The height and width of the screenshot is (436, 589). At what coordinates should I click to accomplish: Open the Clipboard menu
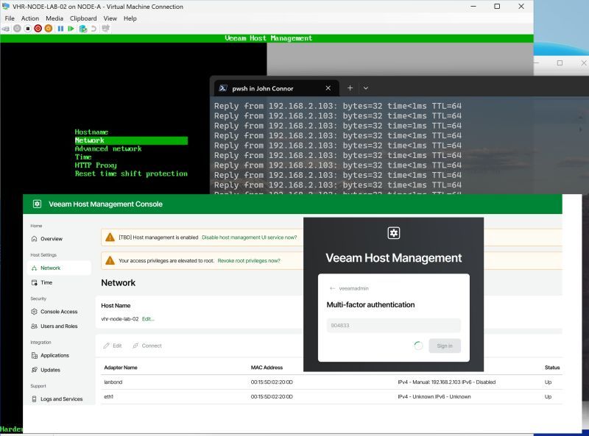coord(83,18)
